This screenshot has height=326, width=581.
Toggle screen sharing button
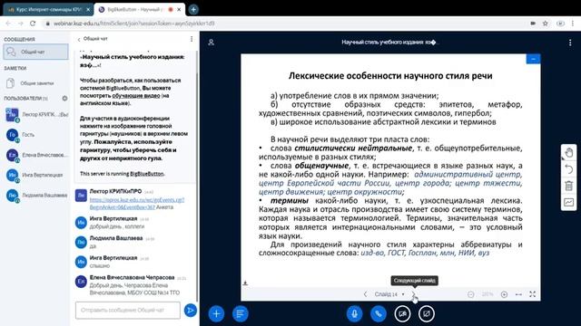427,314
